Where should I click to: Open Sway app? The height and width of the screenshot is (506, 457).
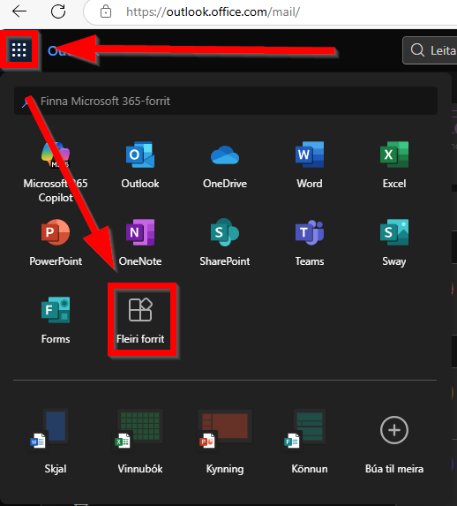[394, 243]
